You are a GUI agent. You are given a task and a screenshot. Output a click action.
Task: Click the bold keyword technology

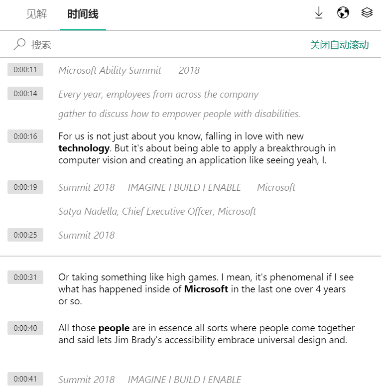pyautogui.click(x=84, y=148)
